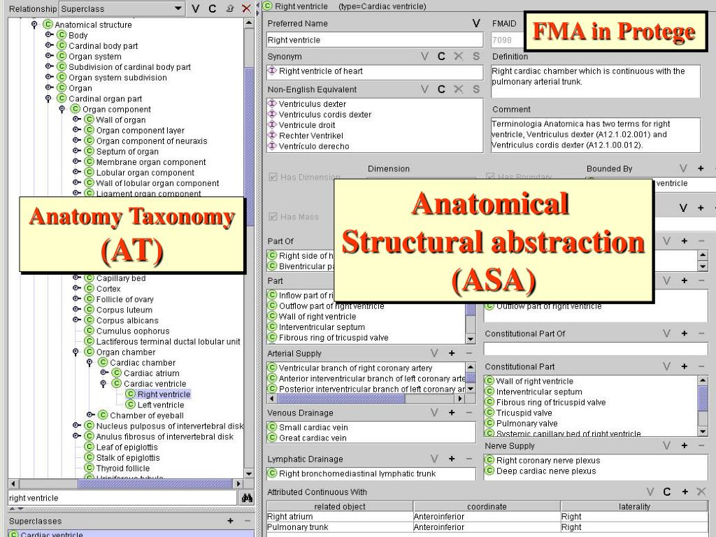
Task: Select Ventricule droit in Non-English list
Action: click(x=307, y=124)
